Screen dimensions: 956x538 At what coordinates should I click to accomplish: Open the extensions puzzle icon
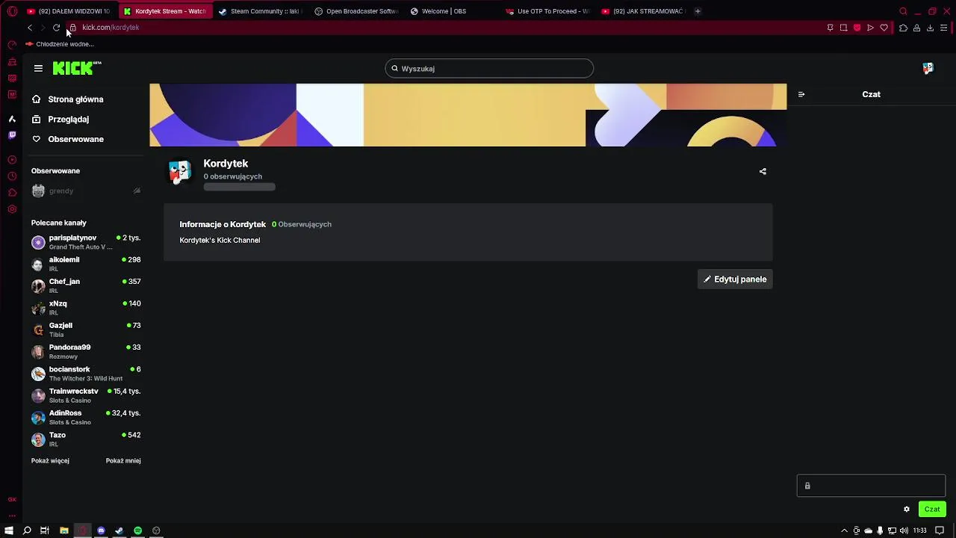click(x=903, y=28)
